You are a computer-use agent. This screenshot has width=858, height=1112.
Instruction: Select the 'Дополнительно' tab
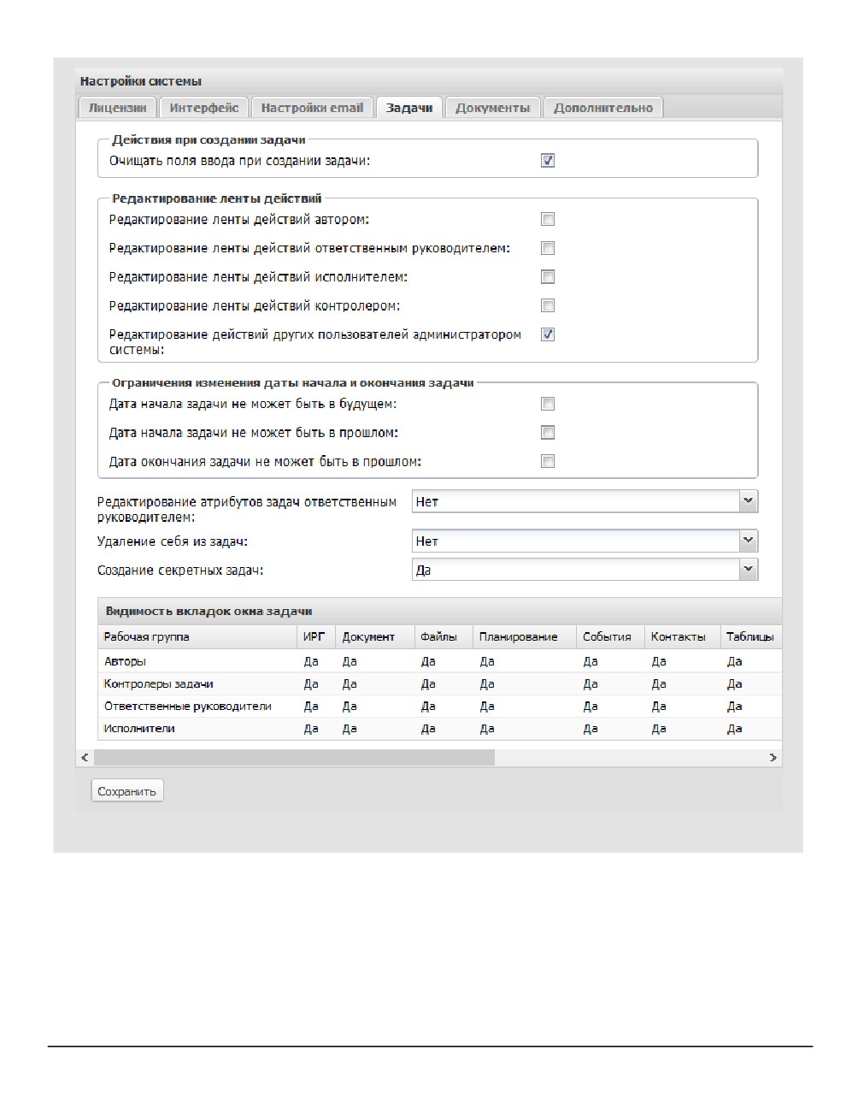click(x=603, y=108)
